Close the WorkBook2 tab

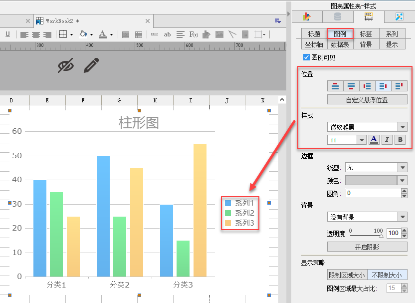tap(148, 21)
